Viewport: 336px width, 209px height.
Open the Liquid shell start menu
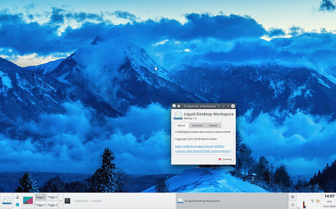[7, 201]
